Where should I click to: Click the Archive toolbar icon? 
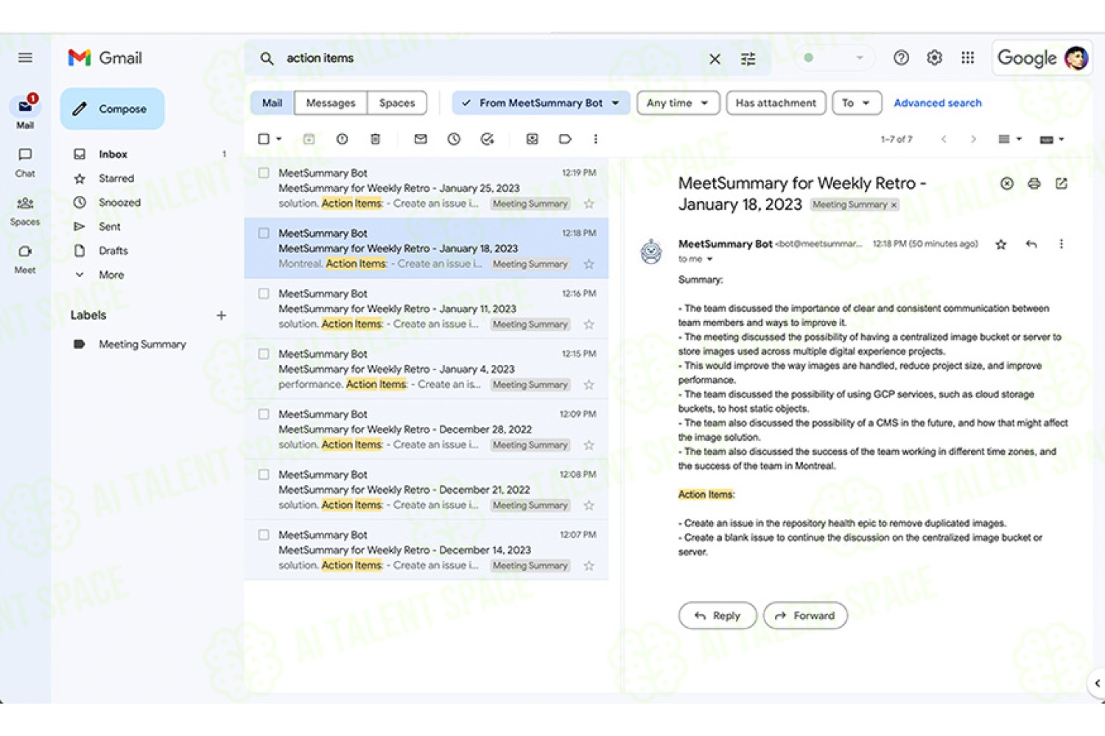click(309, 139)
